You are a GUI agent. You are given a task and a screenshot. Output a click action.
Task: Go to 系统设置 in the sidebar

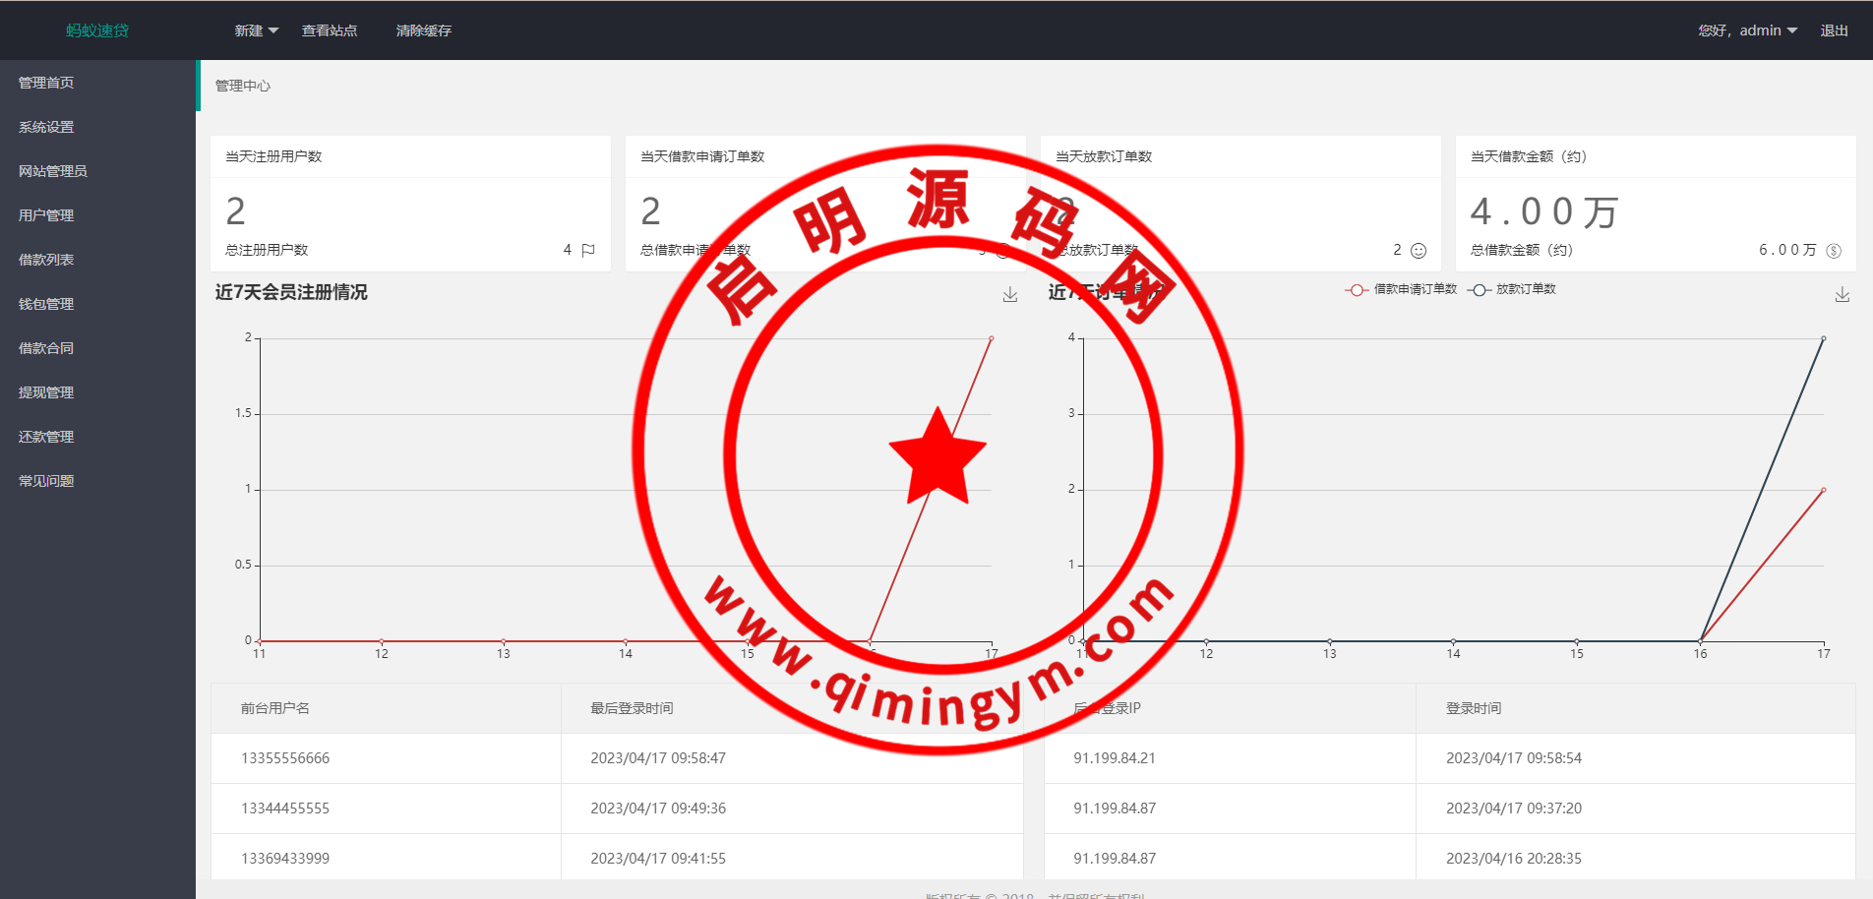tap(46, 127)
